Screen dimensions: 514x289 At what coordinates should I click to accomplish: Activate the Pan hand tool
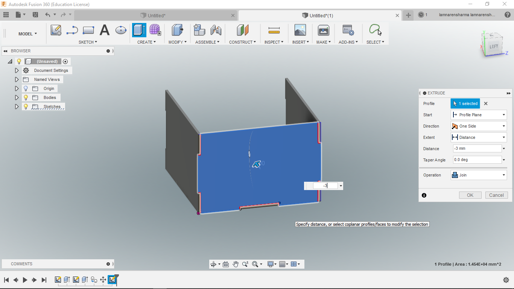pos(236,264)
